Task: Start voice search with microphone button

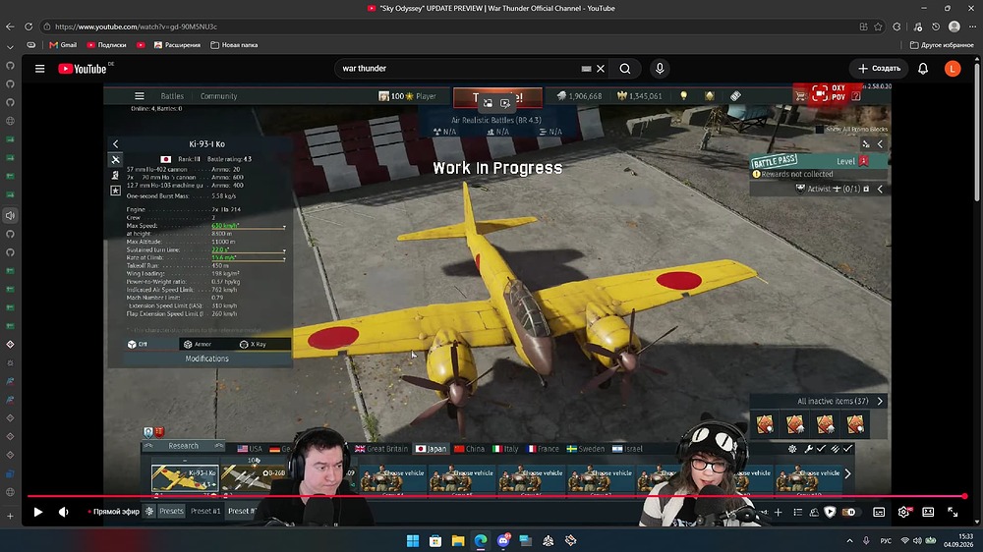Action: [x=660, y=69]
